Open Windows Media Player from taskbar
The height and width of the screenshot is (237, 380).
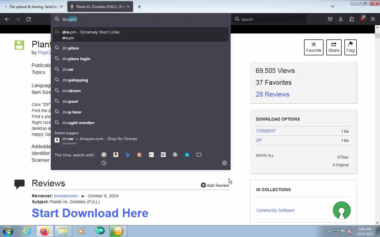pyautogui.click(x=81, y=231)
